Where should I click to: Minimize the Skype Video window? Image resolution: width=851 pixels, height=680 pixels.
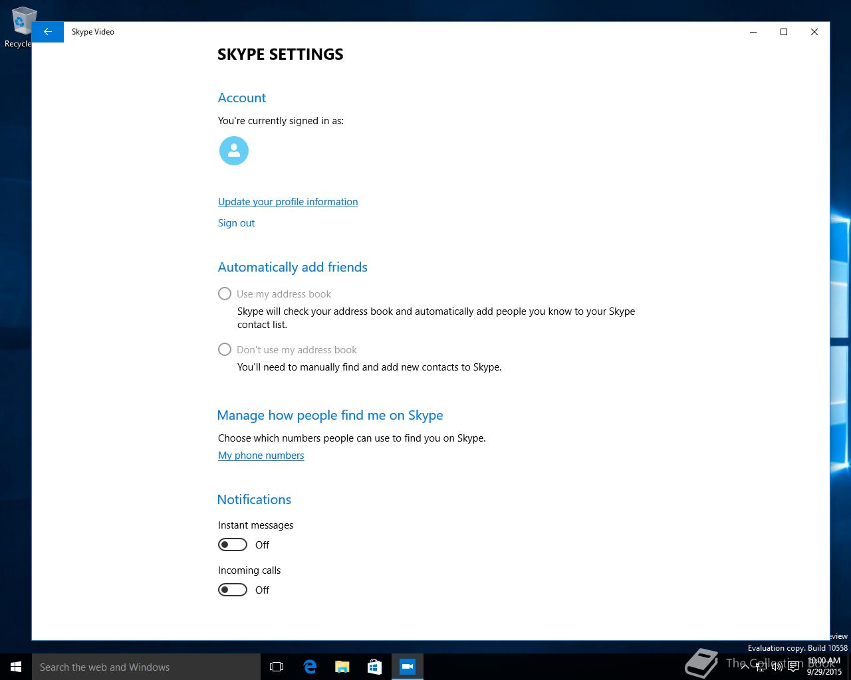click(x=753, y=32)
